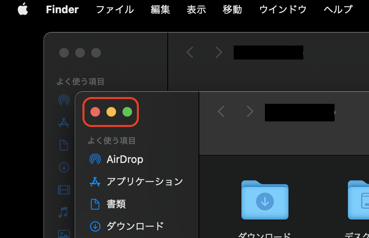
Task: Click Applications icon in rear window sidebar
Action: click(64, 122)
